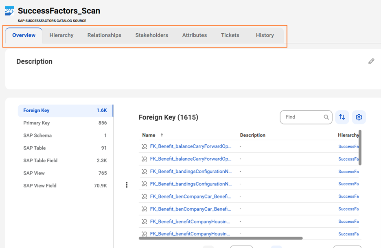The width and height of the screenshot is (381, 248).
Task: Open the Attributes tab
Action: (195, 35)
